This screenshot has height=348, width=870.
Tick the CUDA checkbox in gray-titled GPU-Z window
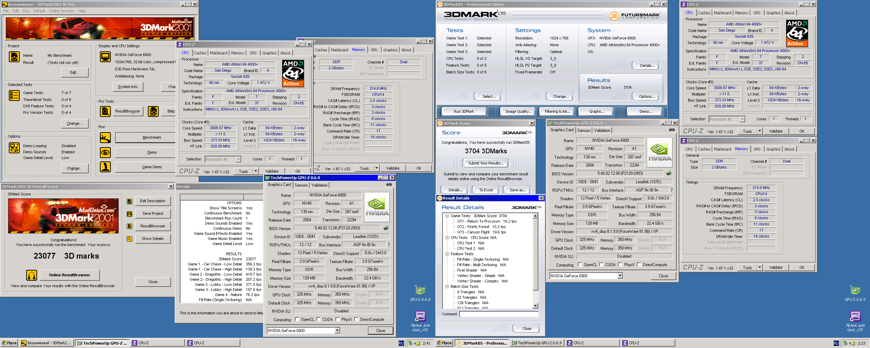click(x=602, y=265)
